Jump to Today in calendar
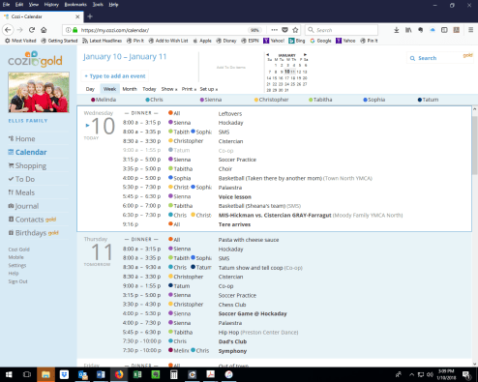The image size is (478, 382). [x=149, y=89]
